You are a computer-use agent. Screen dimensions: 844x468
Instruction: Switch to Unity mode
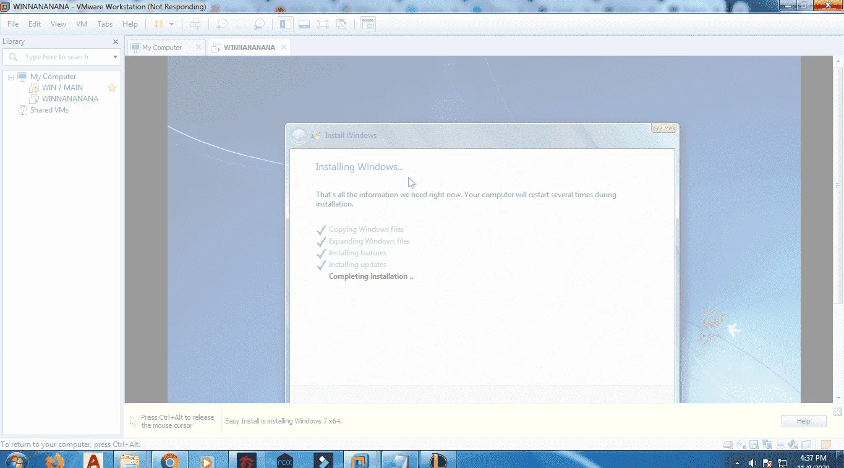pyautogui.click(x=341, y=24)
